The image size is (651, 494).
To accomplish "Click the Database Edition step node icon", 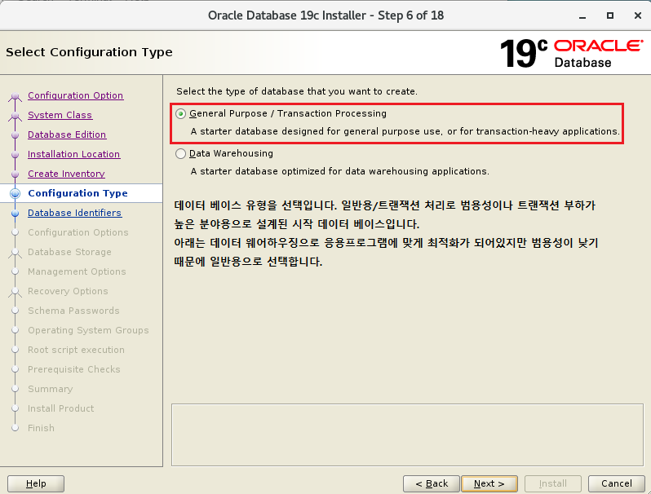I will click(15, 135).
